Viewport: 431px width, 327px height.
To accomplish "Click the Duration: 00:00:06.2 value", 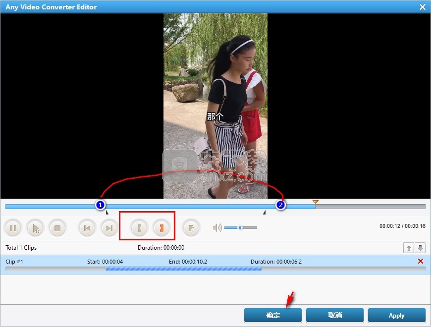I will click(x=276, y=262).
